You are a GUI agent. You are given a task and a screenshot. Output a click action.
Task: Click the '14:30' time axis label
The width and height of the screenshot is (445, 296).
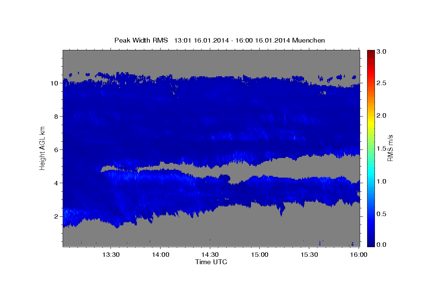pyautogui.click(x=210, y=255)
